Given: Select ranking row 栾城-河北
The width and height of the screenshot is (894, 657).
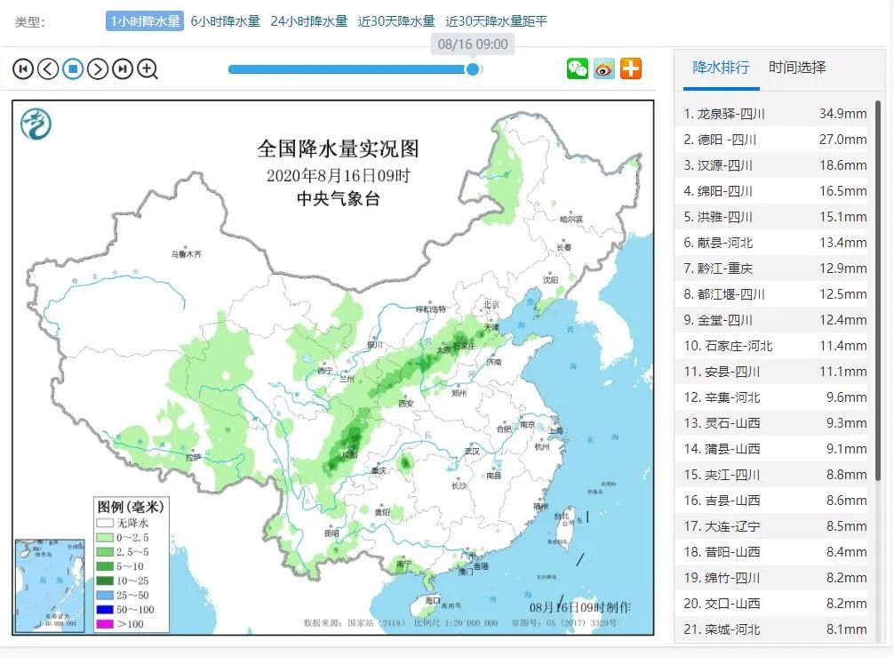Looking at the screenshot, I should click(x=775, y=629).
